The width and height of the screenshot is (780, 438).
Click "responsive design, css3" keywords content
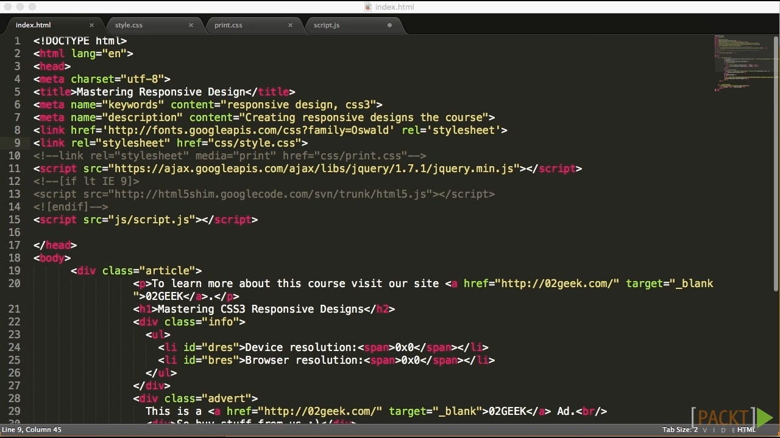pyautogui.click(x=299, y=105)
